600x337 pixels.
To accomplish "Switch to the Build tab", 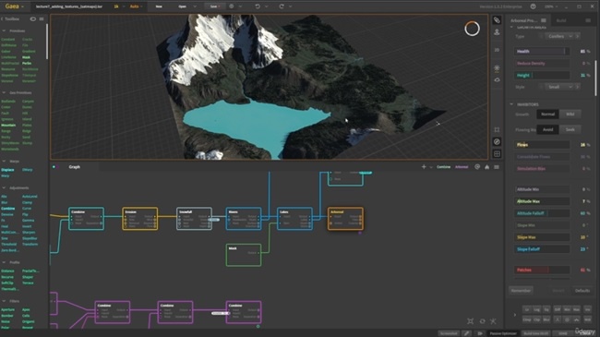I will click(561, 20).
